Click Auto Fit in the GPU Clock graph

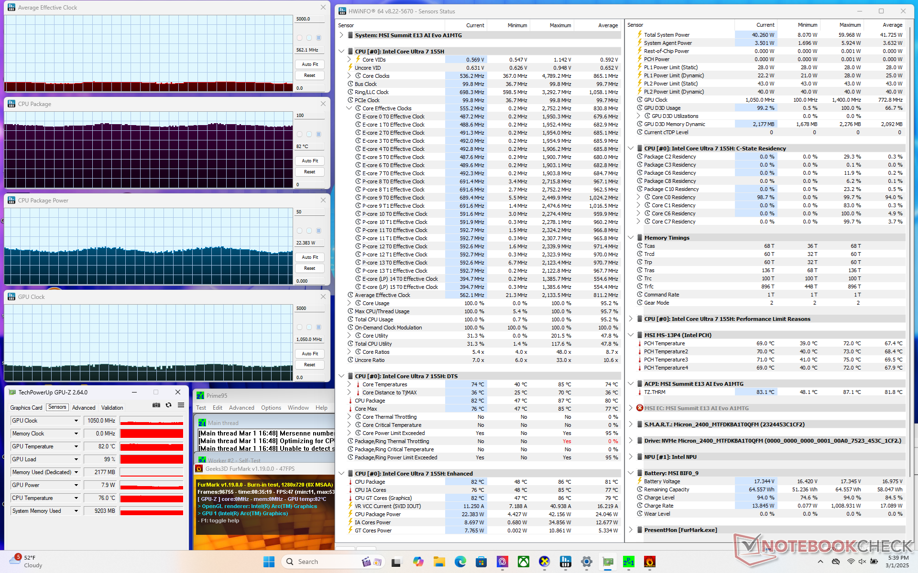click(x=310, y=354)
